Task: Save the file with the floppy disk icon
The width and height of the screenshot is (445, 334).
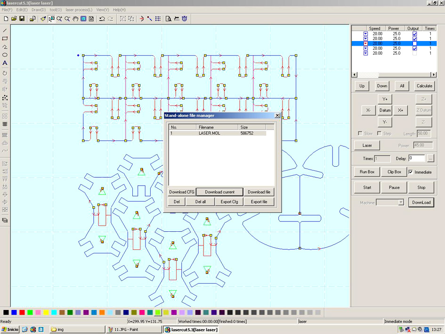Action: pos(22,19)
